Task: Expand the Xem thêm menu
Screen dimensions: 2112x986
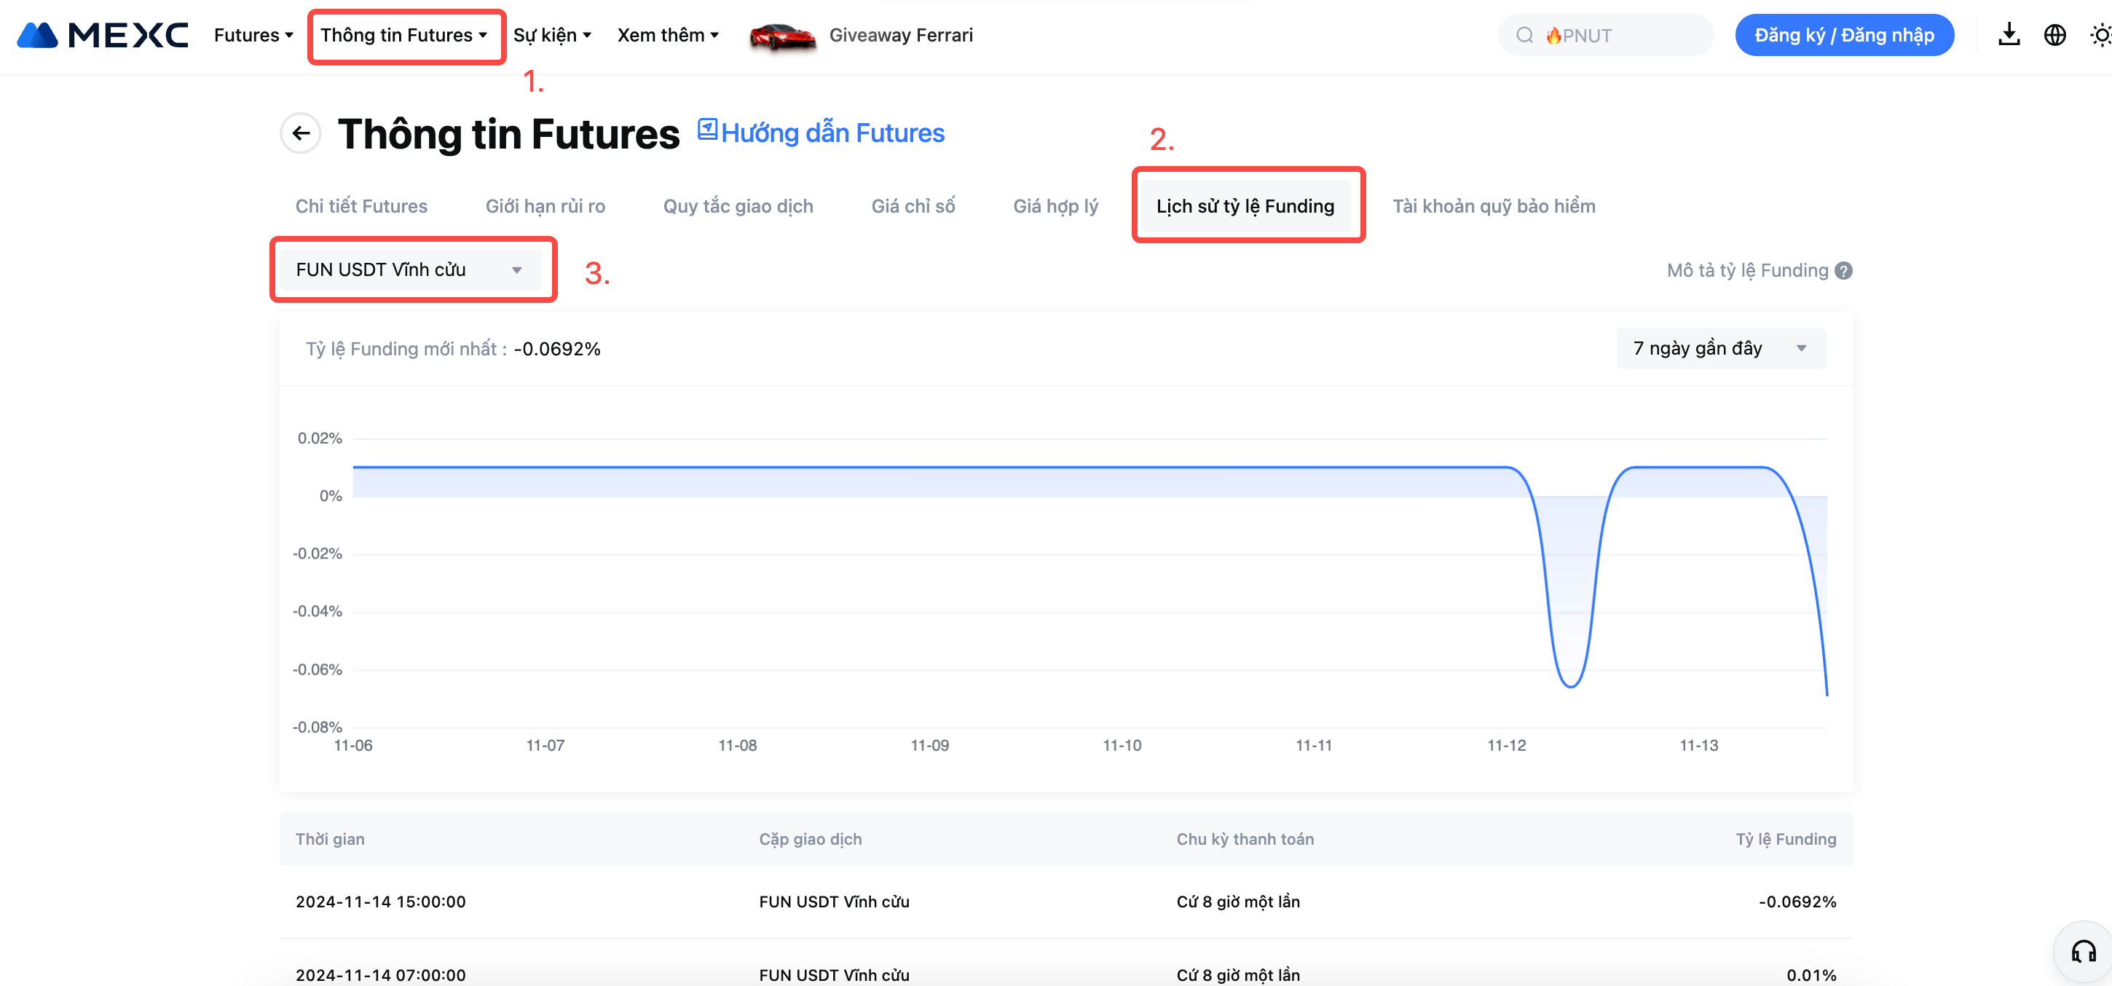Action: click(667, 35)
